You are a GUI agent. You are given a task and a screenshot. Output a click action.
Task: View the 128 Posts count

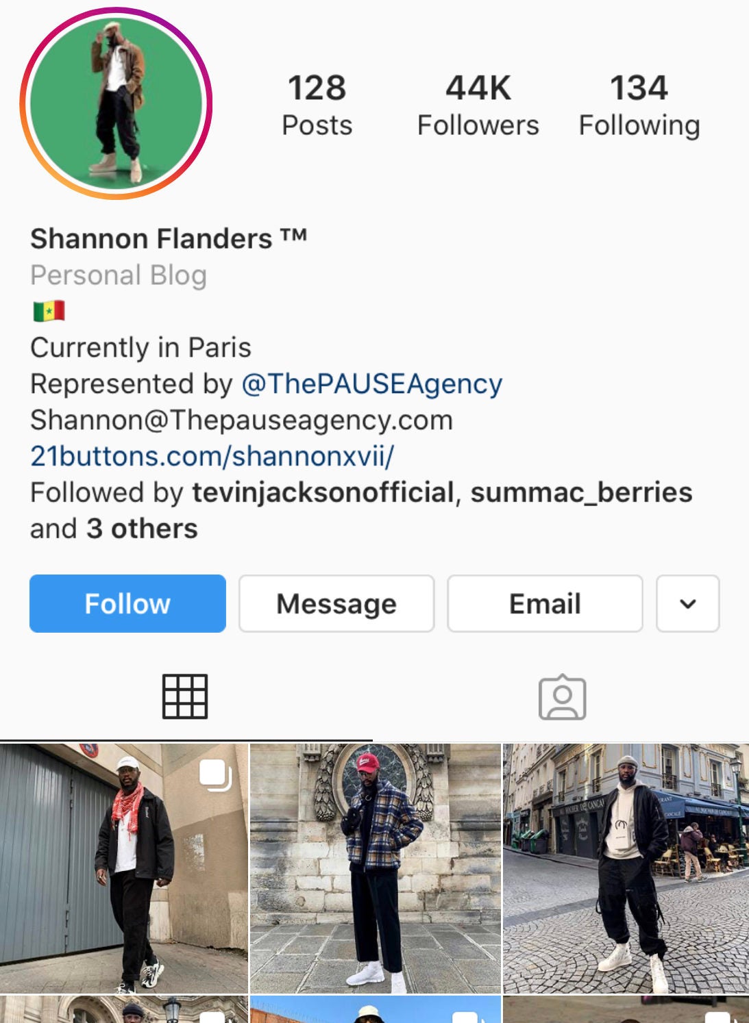point(317,106)
